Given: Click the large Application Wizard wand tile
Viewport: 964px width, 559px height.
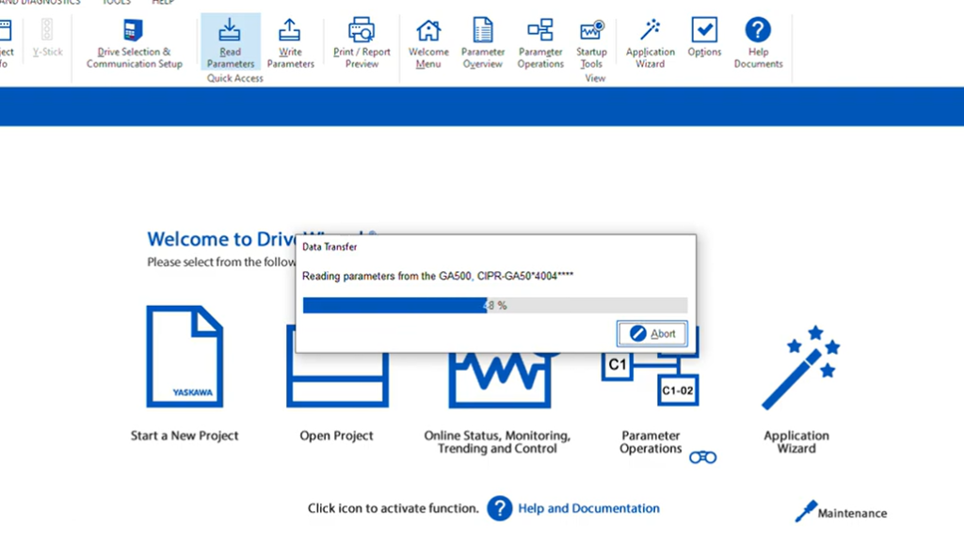Looking at the screenshot, I should (x=796, y=367).
